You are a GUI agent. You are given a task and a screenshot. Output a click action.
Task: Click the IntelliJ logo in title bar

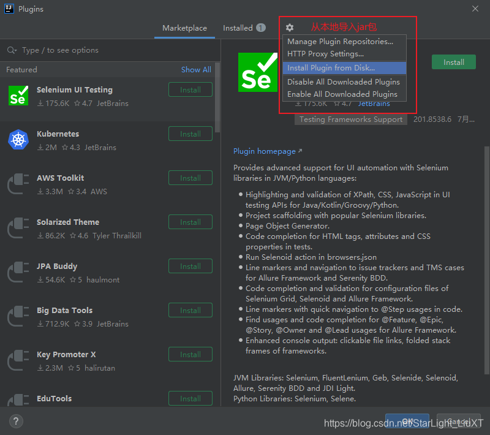[9, 9]
